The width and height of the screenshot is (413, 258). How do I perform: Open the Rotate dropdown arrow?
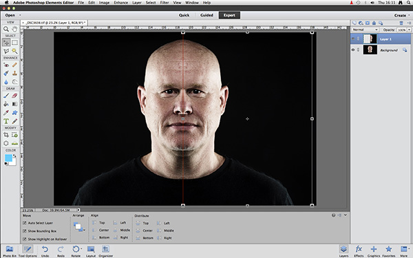click(81, 249)
